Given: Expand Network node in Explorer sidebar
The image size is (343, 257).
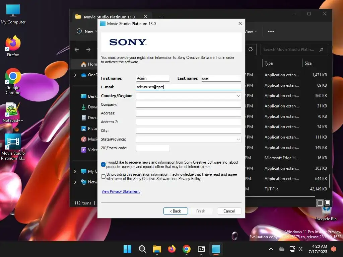Looking at the screenshot, I should (75, 182).
